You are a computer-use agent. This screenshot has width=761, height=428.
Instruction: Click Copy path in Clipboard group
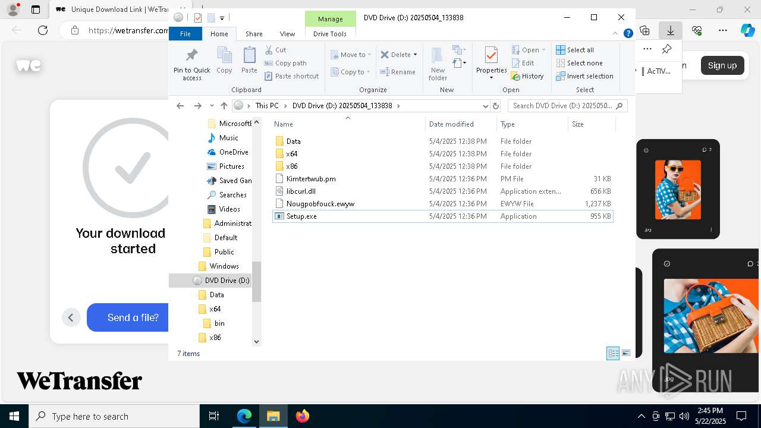point(285,63)
